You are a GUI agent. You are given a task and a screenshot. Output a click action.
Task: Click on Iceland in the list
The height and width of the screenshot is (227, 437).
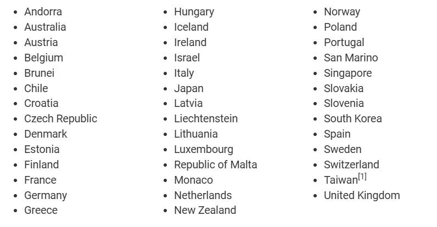pos(191,27)
